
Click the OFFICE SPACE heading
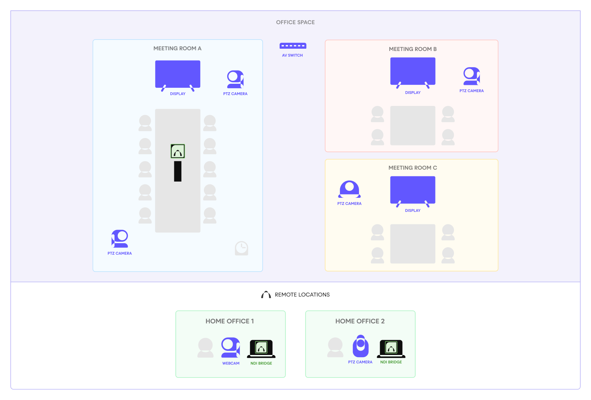click(295, 22)
